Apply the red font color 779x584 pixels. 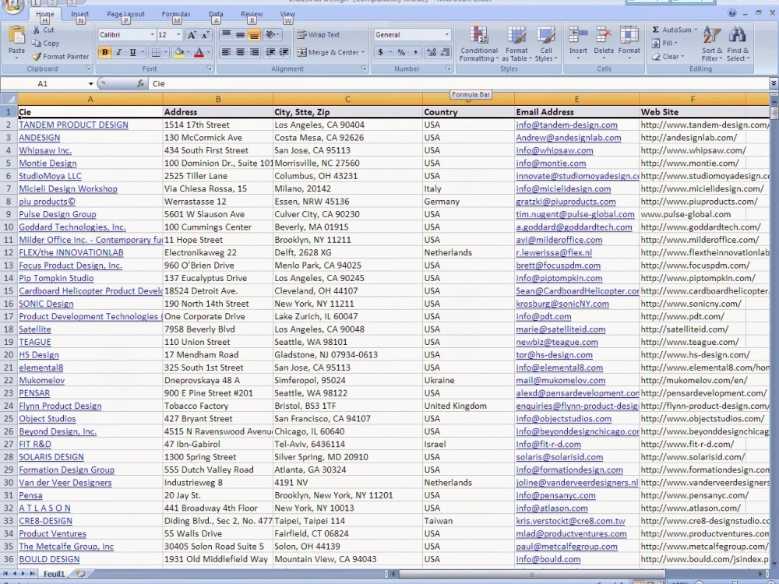coord(199,52)
